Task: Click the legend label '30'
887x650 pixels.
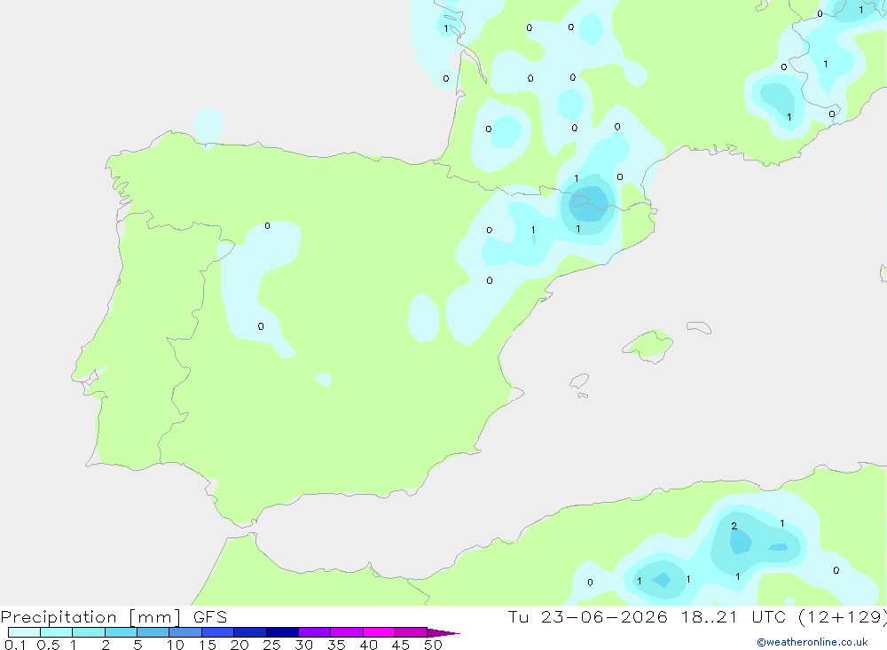Action: (303, 645)
